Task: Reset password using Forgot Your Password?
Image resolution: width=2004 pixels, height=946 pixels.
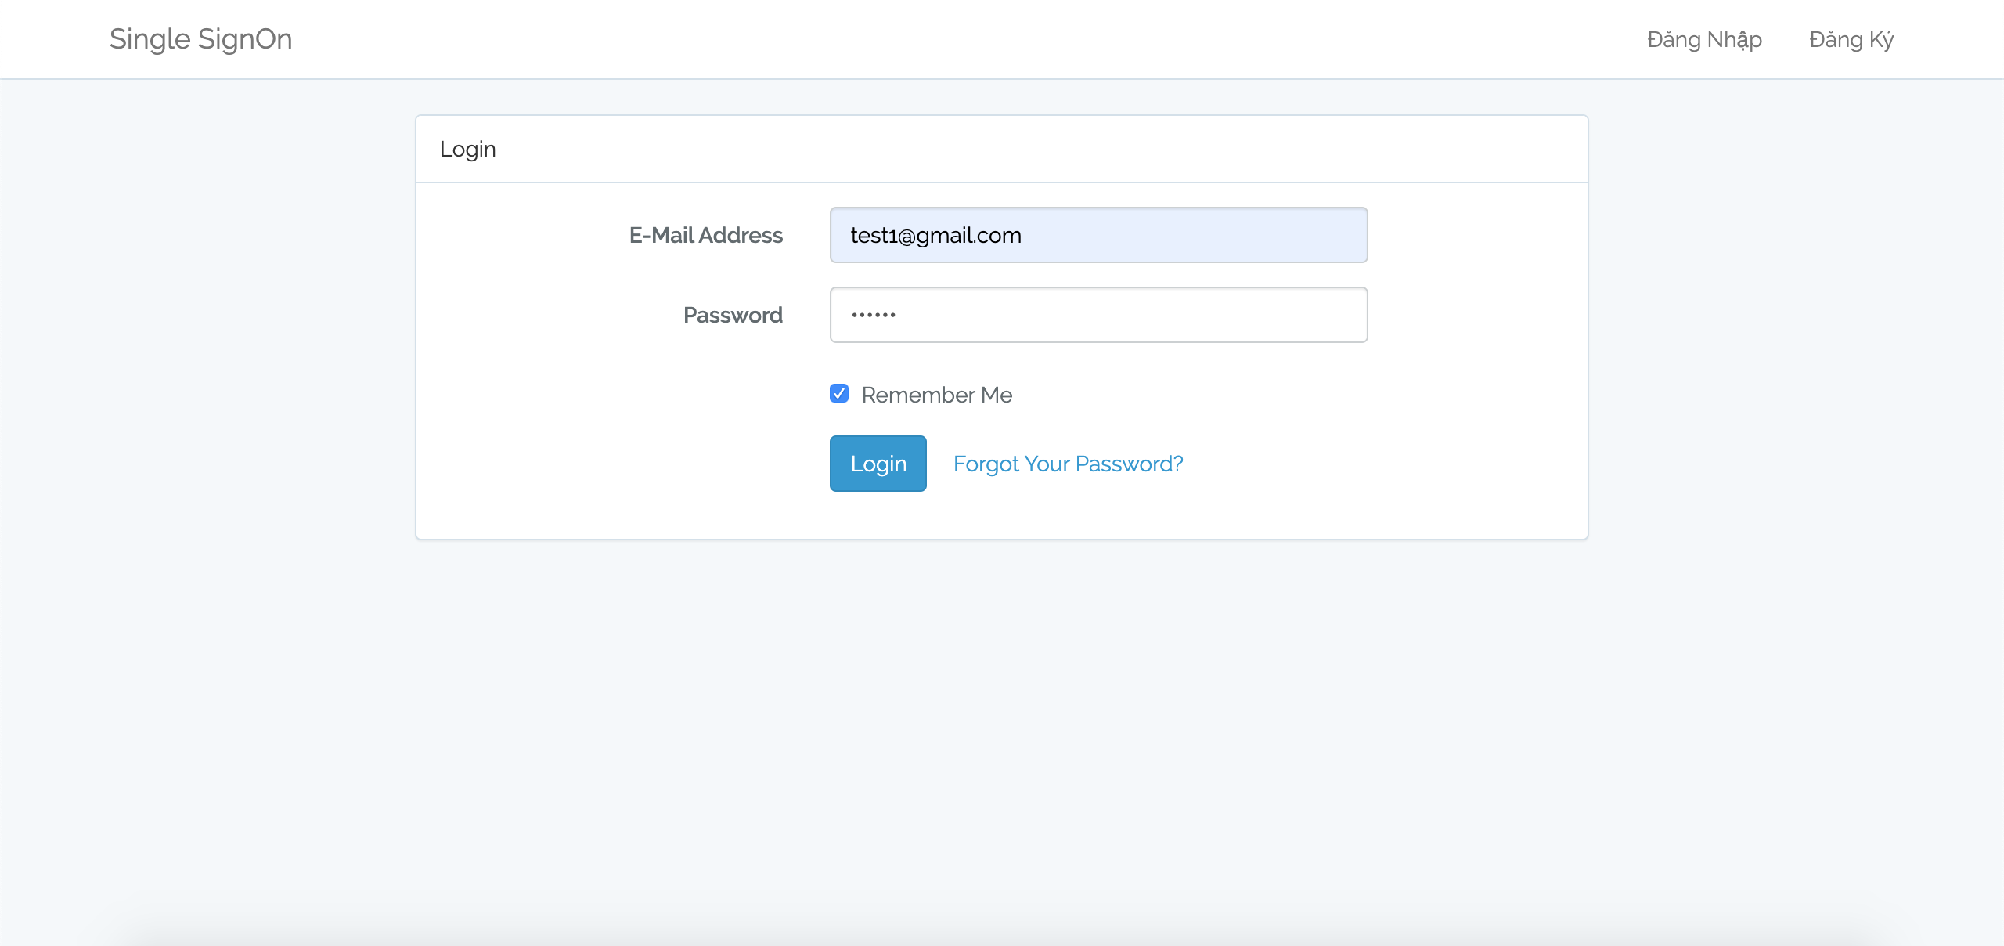Action: tap(1068, 464)
